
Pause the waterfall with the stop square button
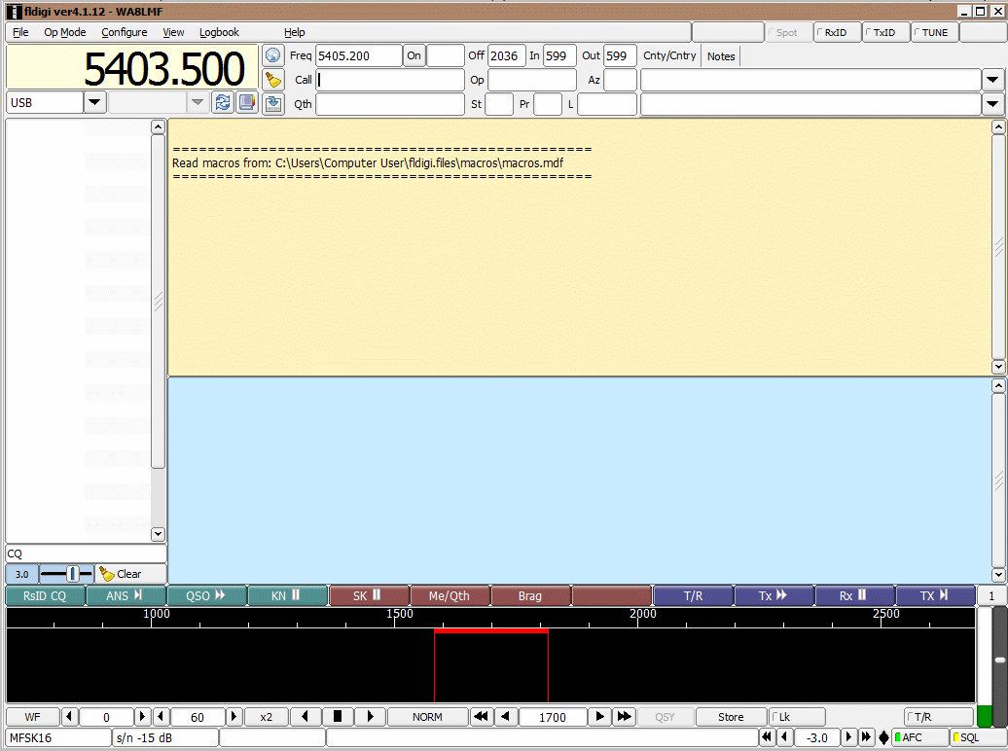pos(338,716)
